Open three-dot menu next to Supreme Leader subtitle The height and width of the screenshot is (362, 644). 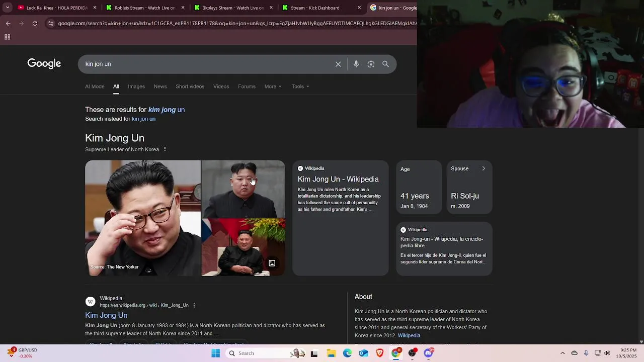165,149
